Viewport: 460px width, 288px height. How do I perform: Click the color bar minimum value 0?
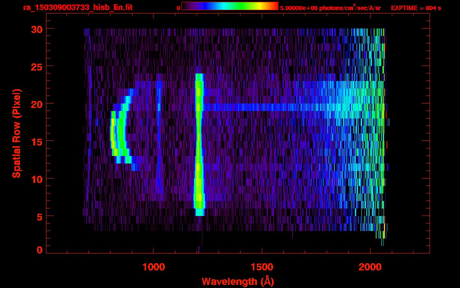179,8
